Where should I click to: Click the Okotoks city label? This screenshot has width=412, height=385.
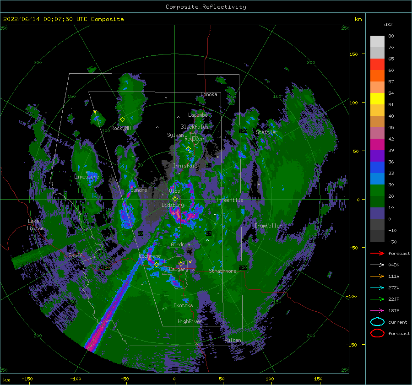183,305
